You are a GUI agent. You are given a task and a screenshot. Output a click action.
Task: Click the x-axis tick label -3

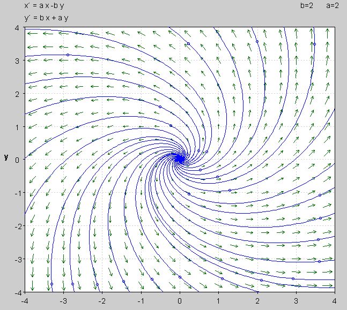coord(63,301)
